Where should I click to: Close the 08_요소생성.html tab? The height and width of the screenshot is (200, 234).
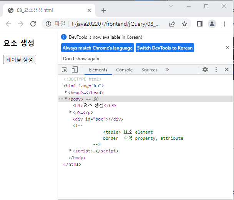[89, 10]
